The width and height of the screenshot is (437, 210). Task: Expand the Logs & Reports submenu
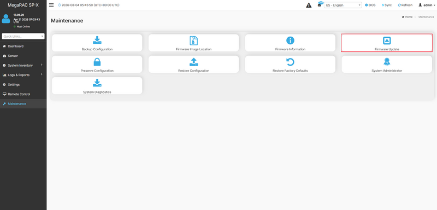tap(23, 75)
